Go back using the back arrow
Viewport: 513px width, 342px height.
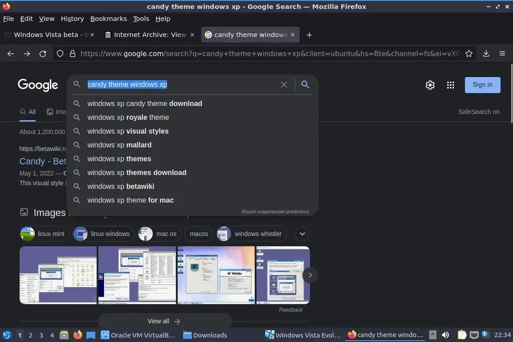point(11,54)
